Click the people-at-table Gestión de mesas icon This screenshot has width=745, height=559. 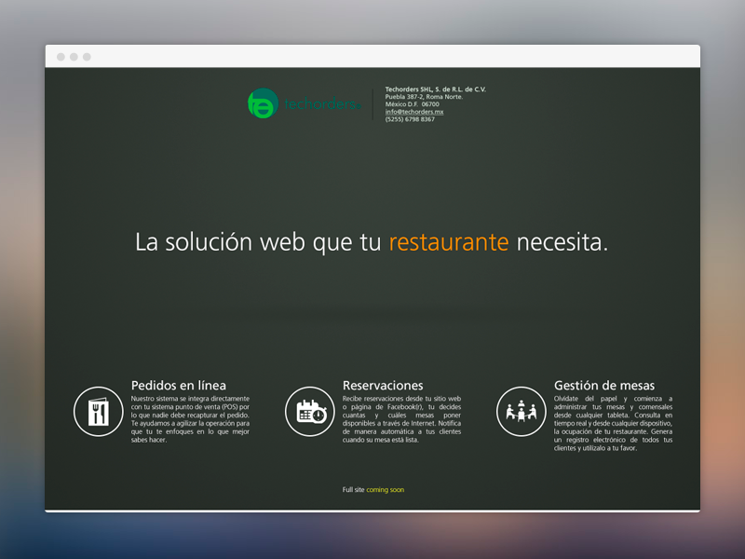[521, 412]
